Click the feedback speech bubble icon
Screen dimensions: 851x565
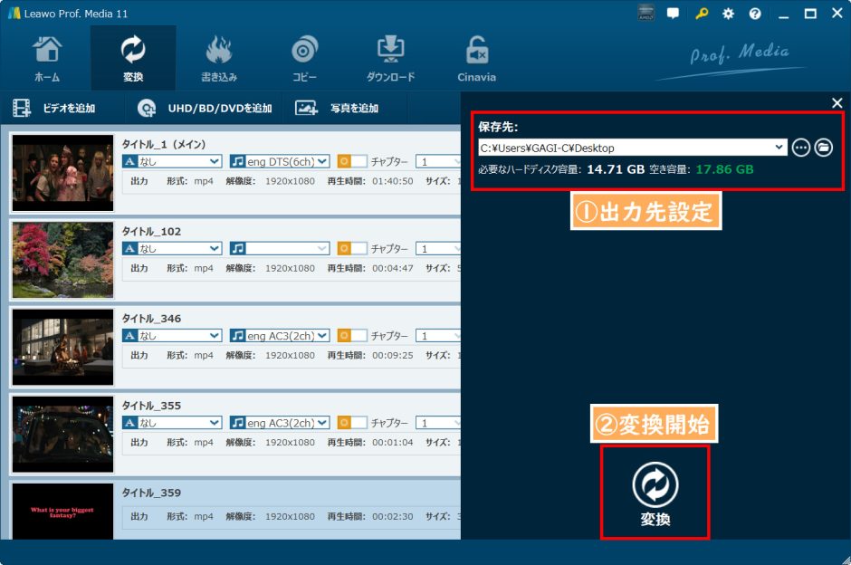[671, 13]
